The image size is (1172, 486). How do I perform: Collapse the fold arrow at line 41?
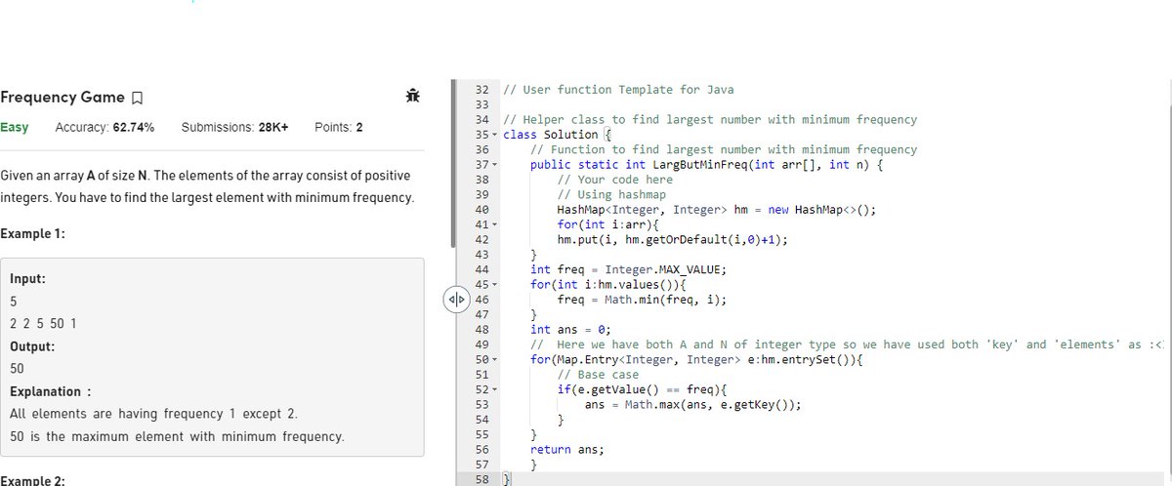coord(495,224)
